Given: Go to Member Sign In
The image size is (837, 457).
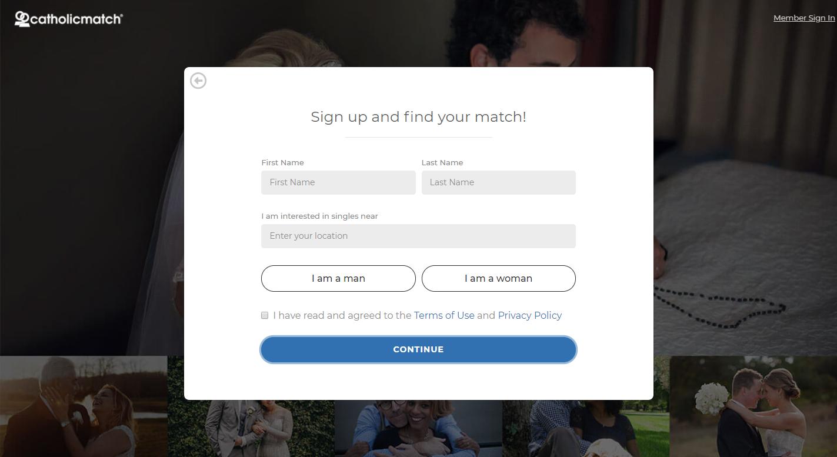Looking at the screenshot, I should [804, 18].
